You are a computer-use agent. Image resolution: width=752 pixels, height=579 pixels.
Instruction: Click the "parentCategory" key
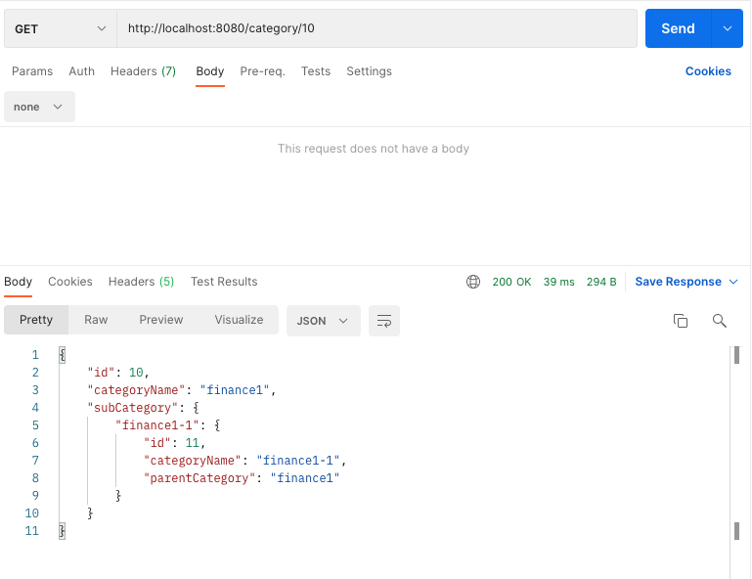point(199,478)
